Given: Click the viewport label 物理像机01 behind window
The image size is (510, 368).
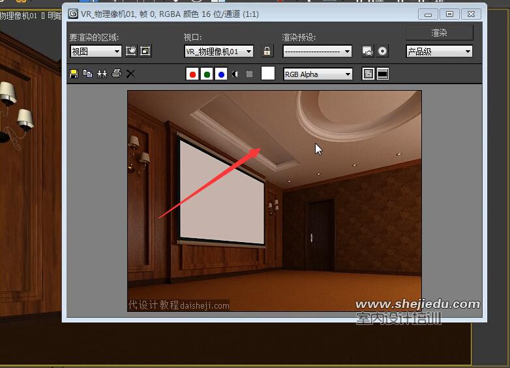Looking at the screenshot, I should tap(18, 16).
